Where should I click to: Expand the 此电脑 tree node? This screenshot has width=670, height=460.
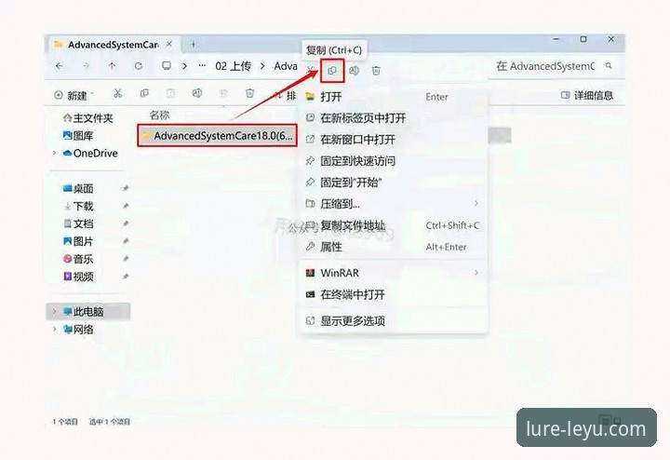[54, 311]
